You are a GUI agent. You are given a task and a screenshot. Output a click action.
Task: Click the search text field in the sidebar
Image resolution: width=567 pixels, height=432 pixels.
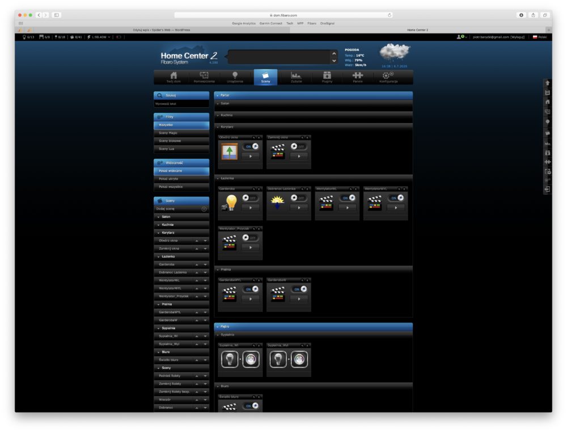click(x=181, y=104)
